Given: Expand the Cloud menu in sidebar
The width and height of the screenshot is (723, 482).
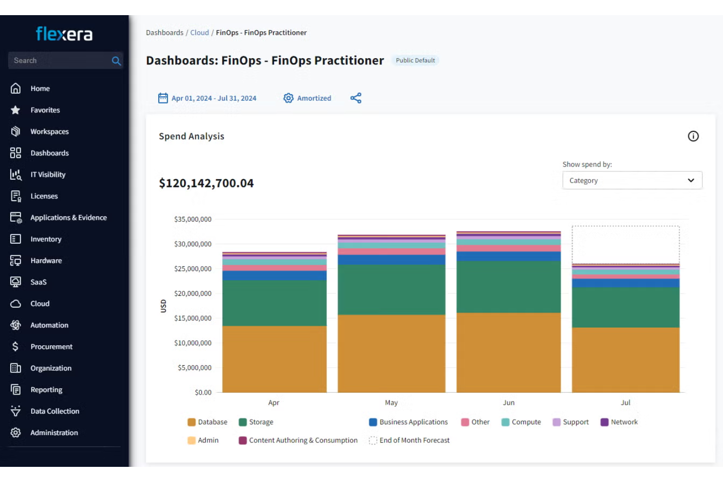Looking at the screenshot, I should (40, 304).
